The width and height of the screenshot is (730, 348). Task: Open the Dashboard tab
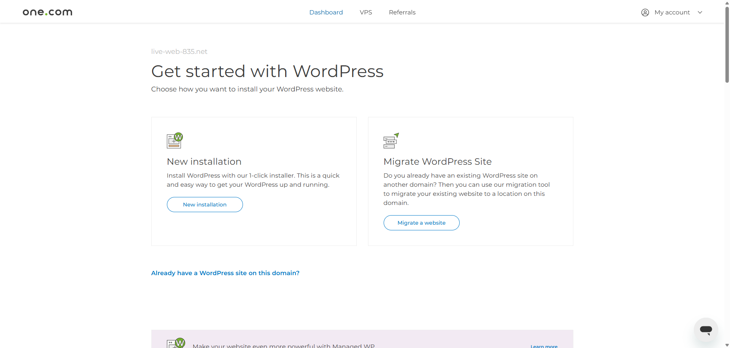[326, 12]
